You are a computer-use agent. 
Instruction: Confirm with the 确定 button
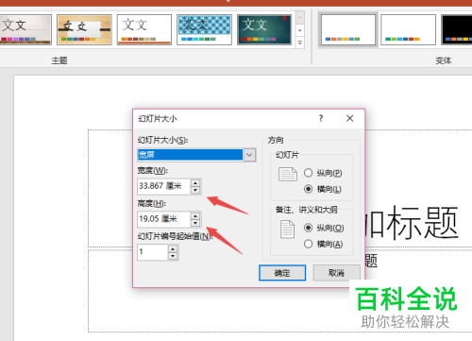click(x=282, y=273)
